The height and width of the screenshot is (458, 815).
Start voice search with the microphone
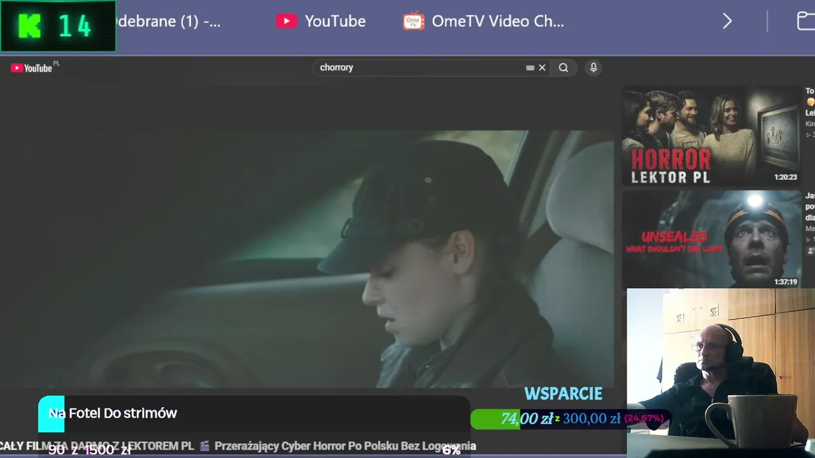tap(593, 67)
